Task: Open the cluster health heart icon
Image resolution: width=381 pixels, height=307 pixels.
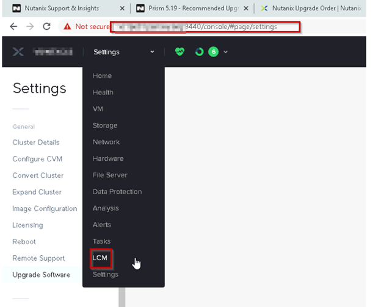Action: [180, 52]
